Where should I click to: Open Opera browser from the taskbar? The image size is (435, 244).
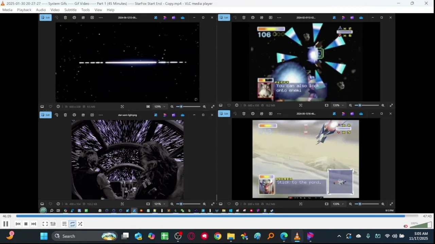click(191, 236)
